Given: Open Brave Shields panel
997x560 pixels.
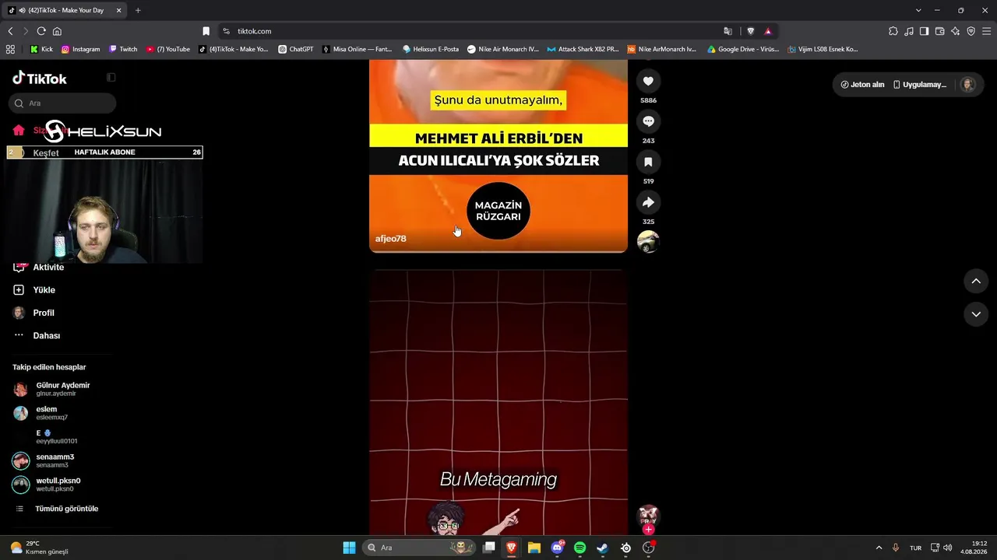Looking at the screenshot, I should (750, 31).
